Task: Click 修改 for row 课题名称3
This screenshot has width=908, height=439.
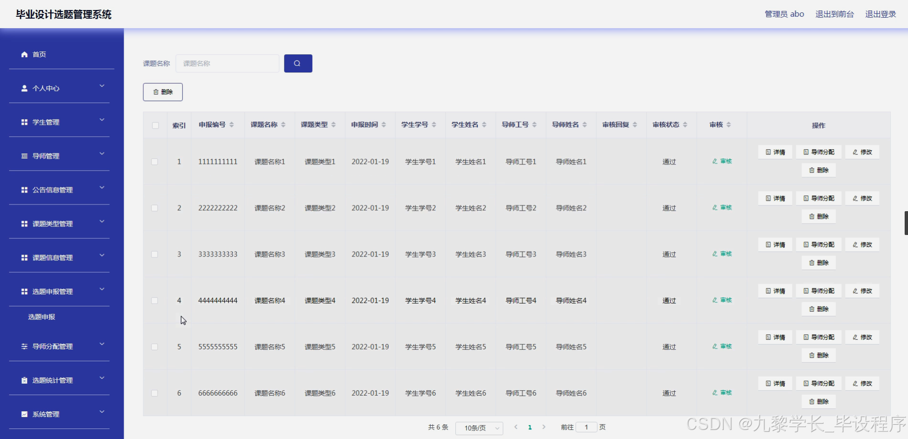Action: tap(862, 245)
